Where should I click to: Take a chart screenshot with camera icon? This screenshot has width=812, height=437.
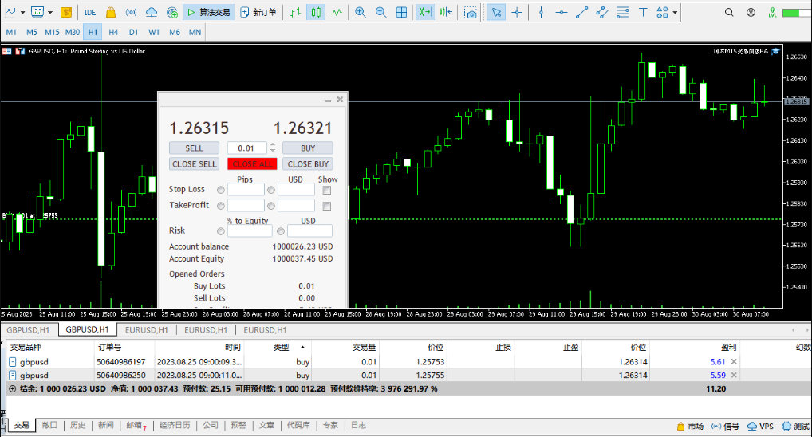(x=471, y=12)
